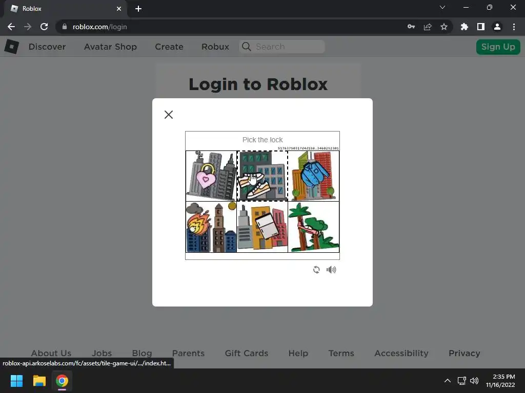Open Chrome three-dot menu
The image size is (525, 393).
pyautogui.click(x=514, y=27)
